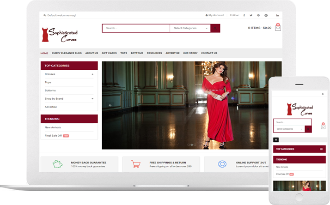The width and height of the screenshot is (330, 205).
Task: Click the Sophisticated Curves logo
Action: (x=60, y=34)
